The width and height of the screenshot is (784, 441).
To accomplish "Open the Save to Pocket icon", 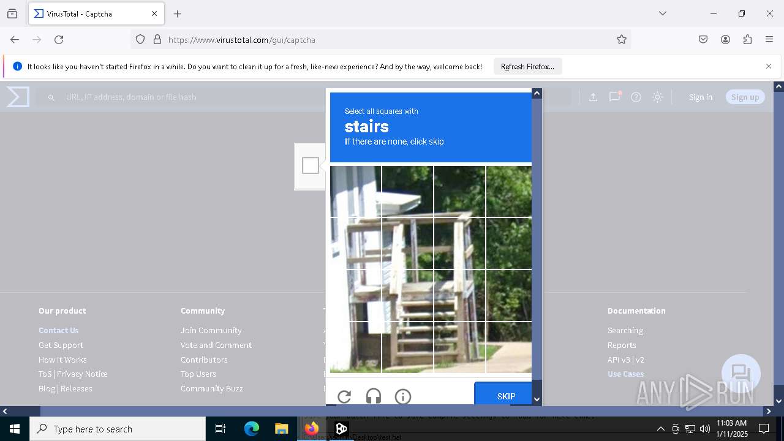I will tap(703, 39).
